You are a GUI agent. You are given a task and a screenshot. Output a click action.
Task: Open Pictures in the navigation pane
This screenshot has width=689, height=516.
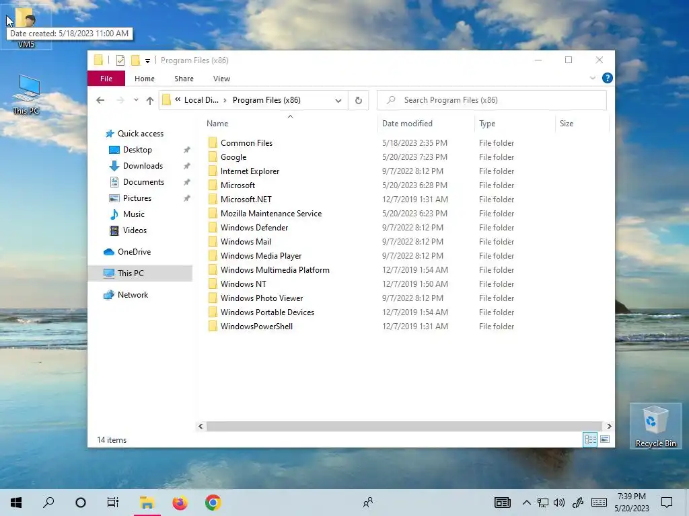137,198
